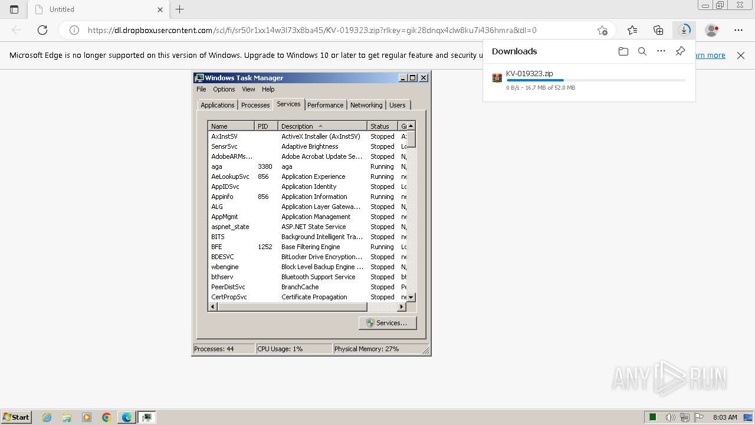The height and width of the screenshot is (425, 755).
Task: Pin the Downloads panel
Action: [x=680, y=51]
